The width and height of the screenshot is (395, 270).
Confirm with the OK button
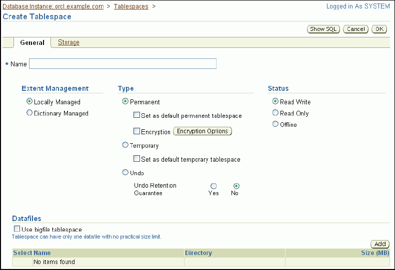tap(379, 29)
